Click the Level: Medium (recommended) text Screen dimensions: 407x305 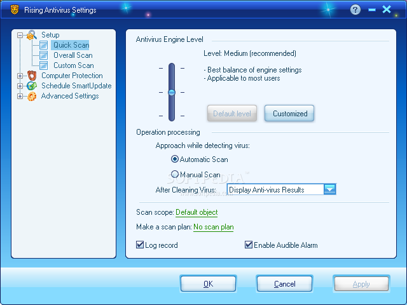point(250,53)
